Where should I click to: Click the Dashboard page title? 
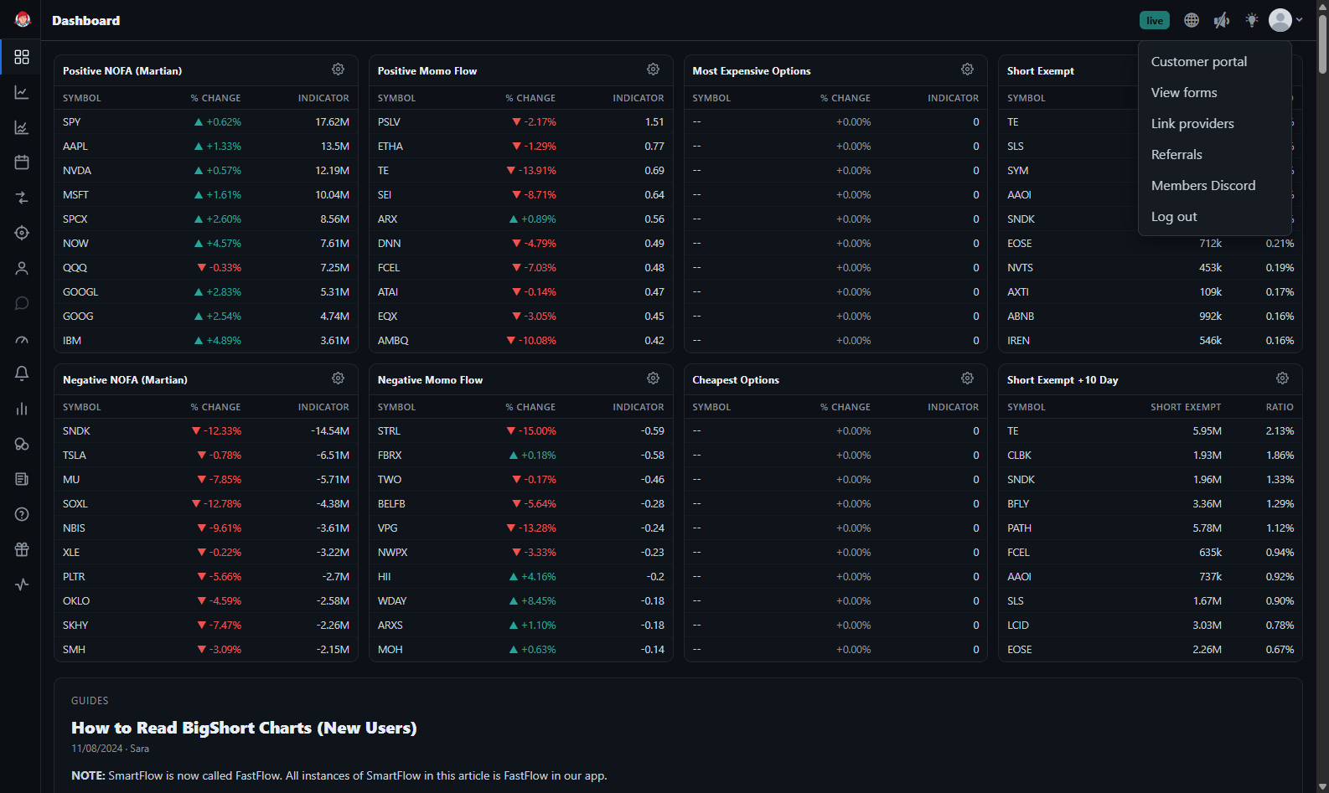point(85,21)
